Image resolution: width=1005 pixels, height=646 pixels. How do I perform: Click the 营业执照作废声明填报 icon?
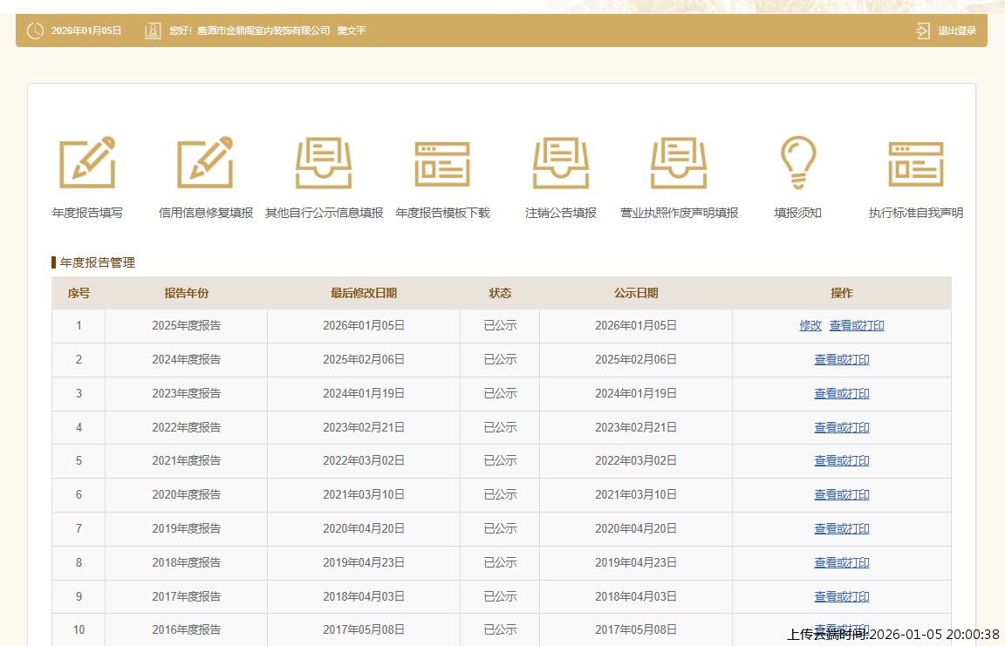click(679, 163)
